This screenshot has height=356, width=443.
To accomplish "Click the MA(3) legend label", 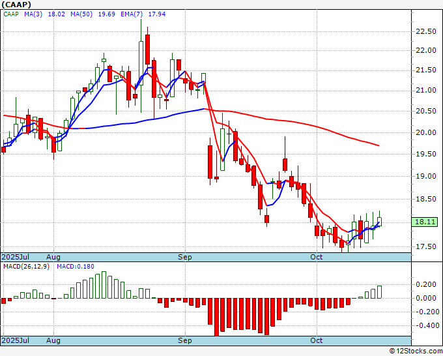I will tap(33, 14).
